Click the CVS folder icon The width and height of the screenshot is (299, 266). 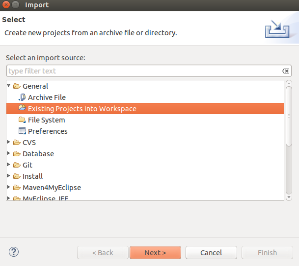click(17, 143)
